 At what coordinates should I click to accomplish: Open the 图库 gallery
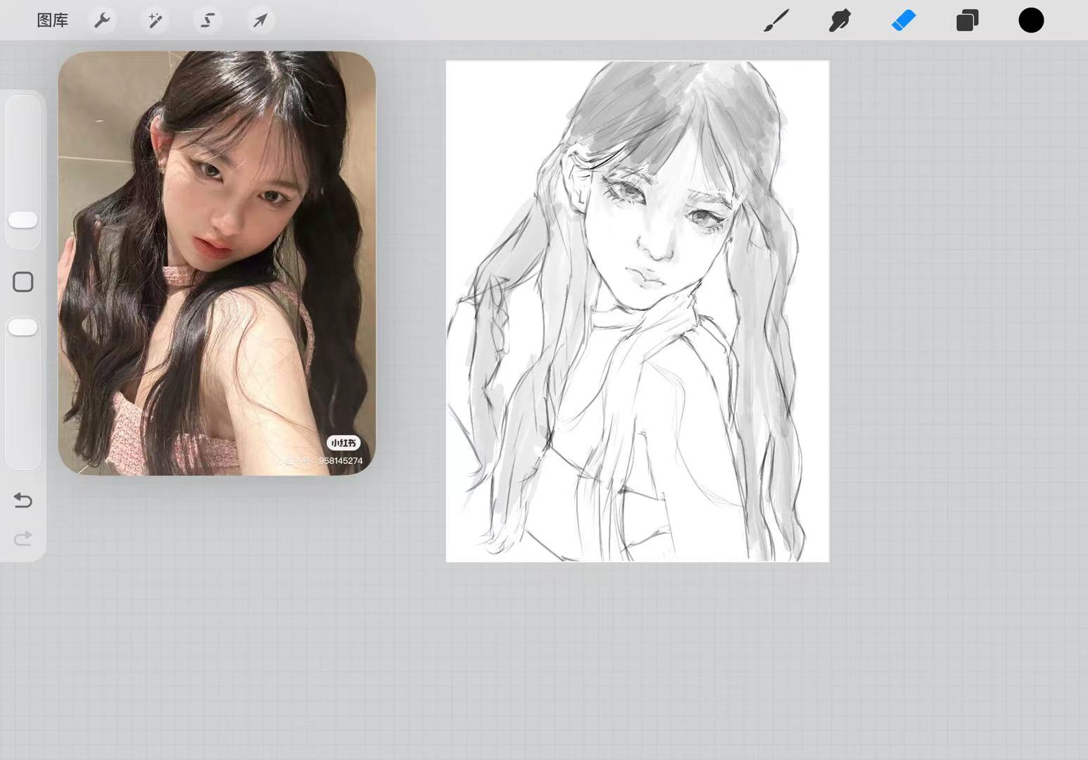coord(52,20)
